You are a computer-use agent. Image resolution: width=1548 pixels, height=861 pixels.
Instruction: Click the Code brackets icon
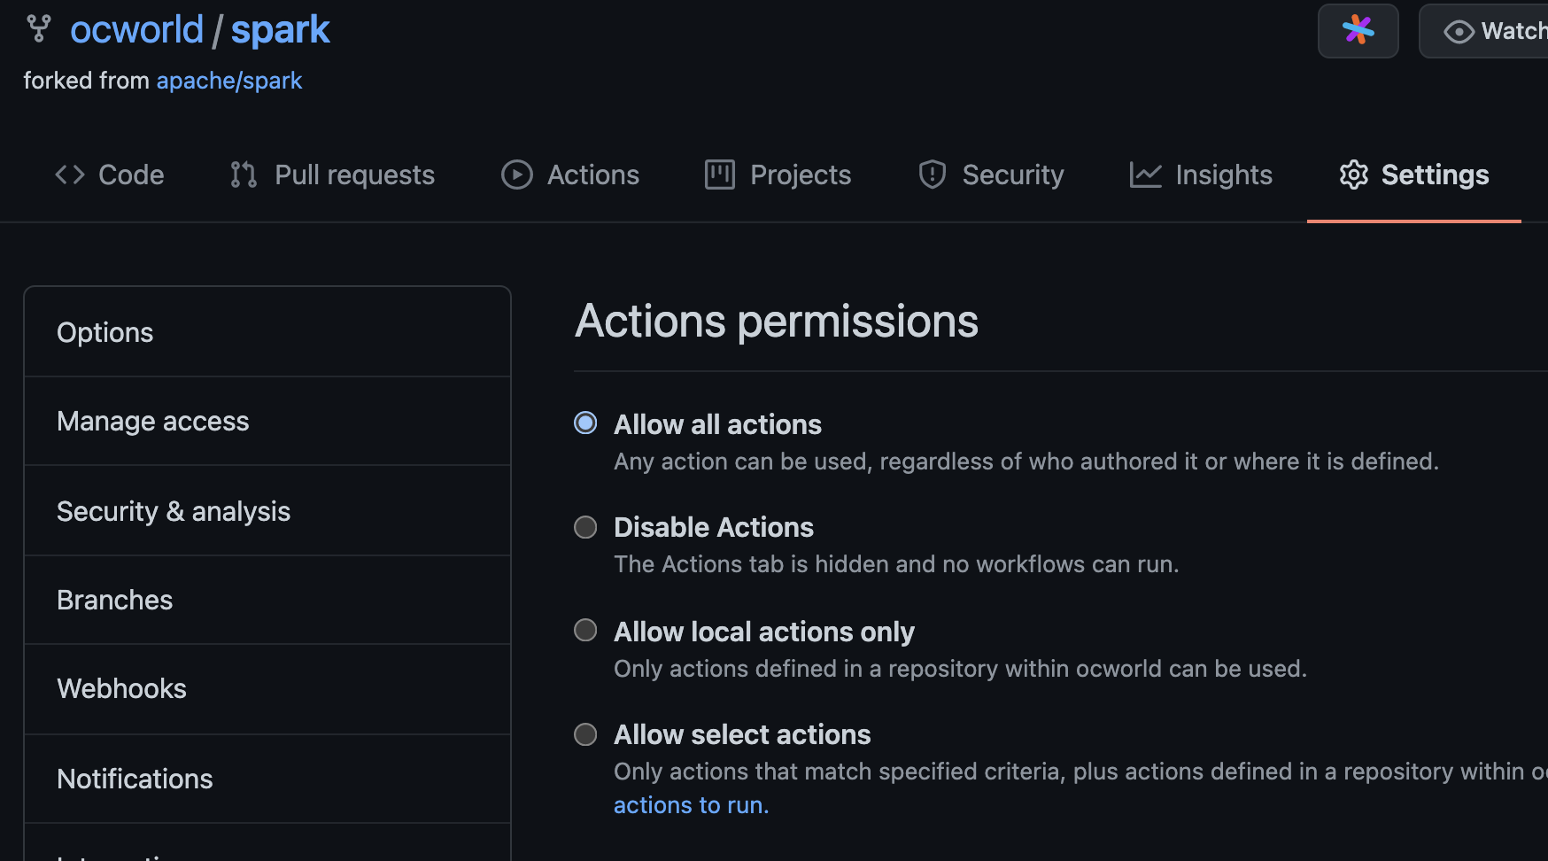[x=70, y=175]
